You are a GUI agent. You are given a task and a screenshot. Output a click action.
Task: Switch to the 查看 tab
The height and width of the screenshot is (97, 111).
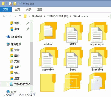(x=40, y=9)
